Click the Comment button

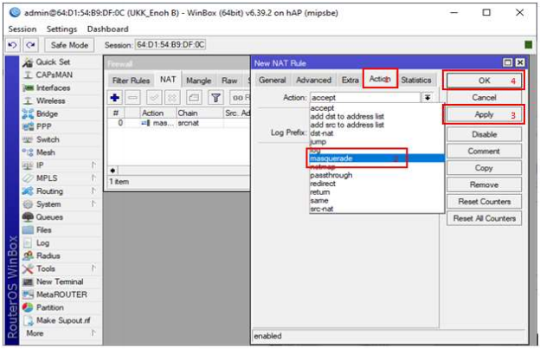point(484,152)
